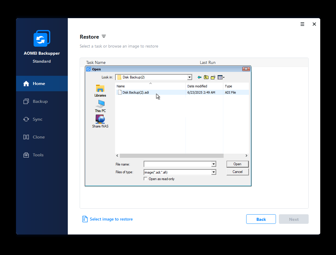Create a new folder in the dialog
The width and height of the screenshot is (336, 255).
click(x=213, y=77)
